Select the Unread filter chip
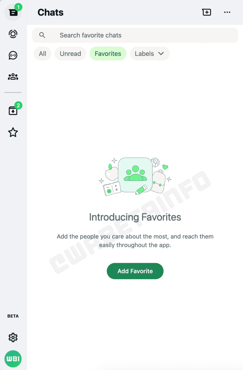This screenshot has height=370, width=243. coord(70,53)
